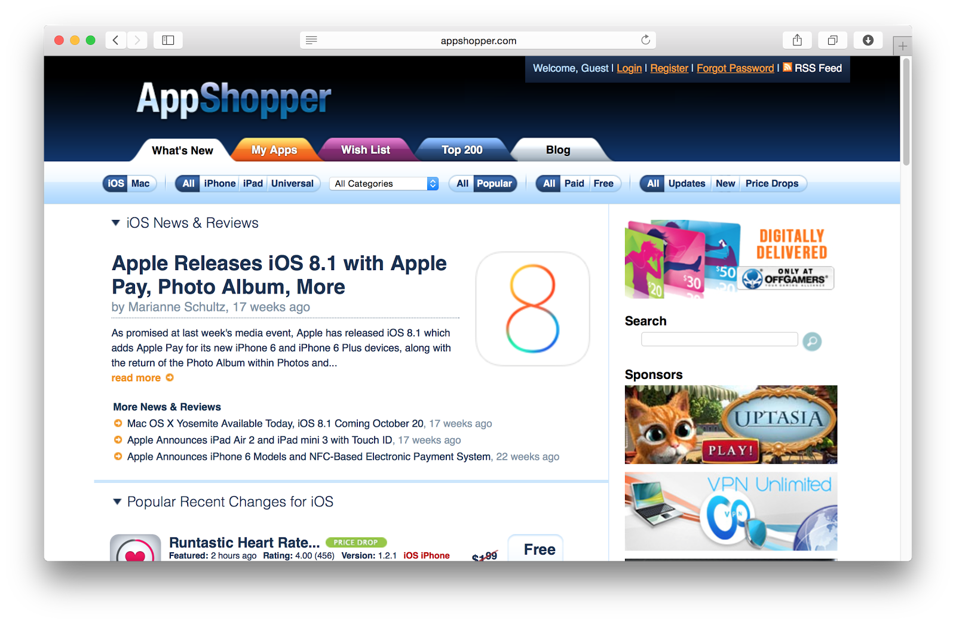Open the All Categories dropdown
Image resolution: width=956 pixels, height=624 pixels.
384,183
